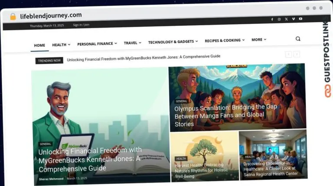Expand the Travel menu dropdown
Screen dimensions: 333x186
[133, 43]
